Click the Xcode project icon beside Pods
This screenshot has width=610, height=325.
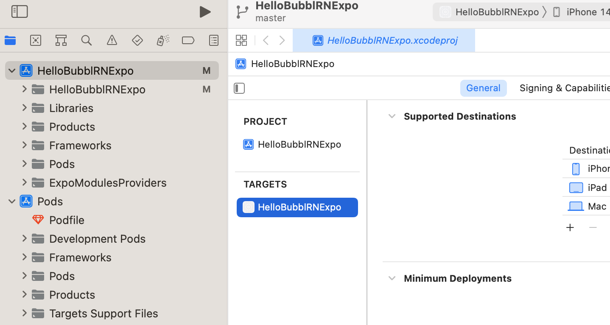pos(26,201)
